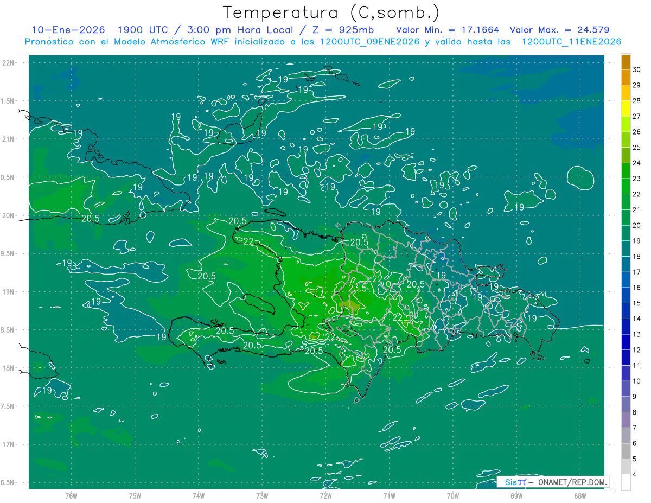This screenshot has height=503, width=651.
Task: Select the date "10-Ene-2026" in the header
Action: pyautogui.click(x=68, y=30)
